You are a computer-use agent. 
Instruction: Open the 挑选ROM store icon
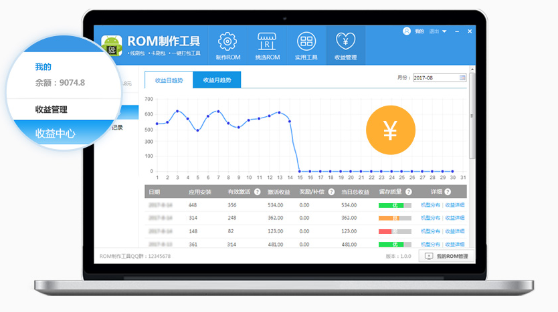[266, 42]
